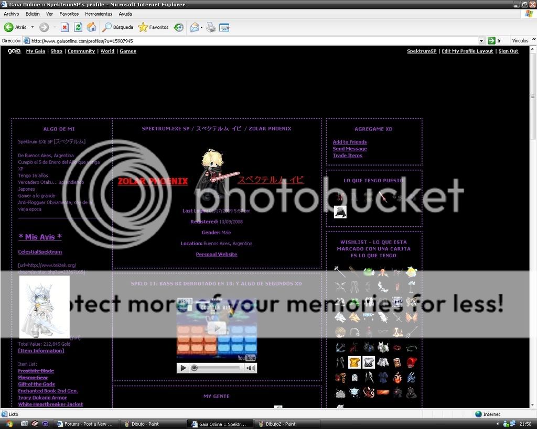Open the Archivo menu
The height and width of the screenshot is (429, 537).
(11, 14)
